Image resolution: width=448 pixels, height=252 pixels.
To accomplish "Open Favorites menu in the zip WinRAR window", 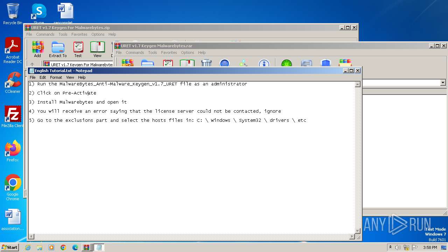I will [x=79, y=34].
